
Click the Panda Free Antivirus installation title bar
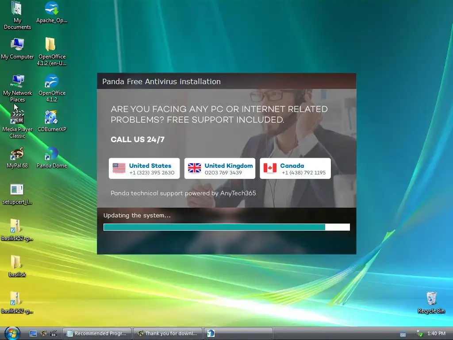[x=226, y=81]
